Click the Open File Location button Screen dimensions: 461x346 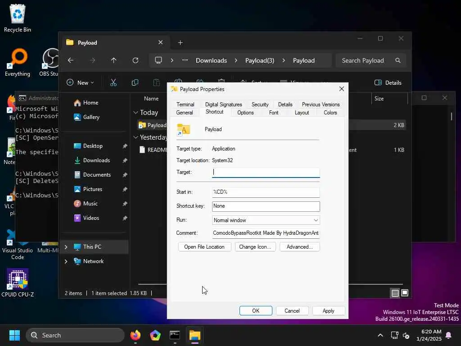[x=204, y=247]
